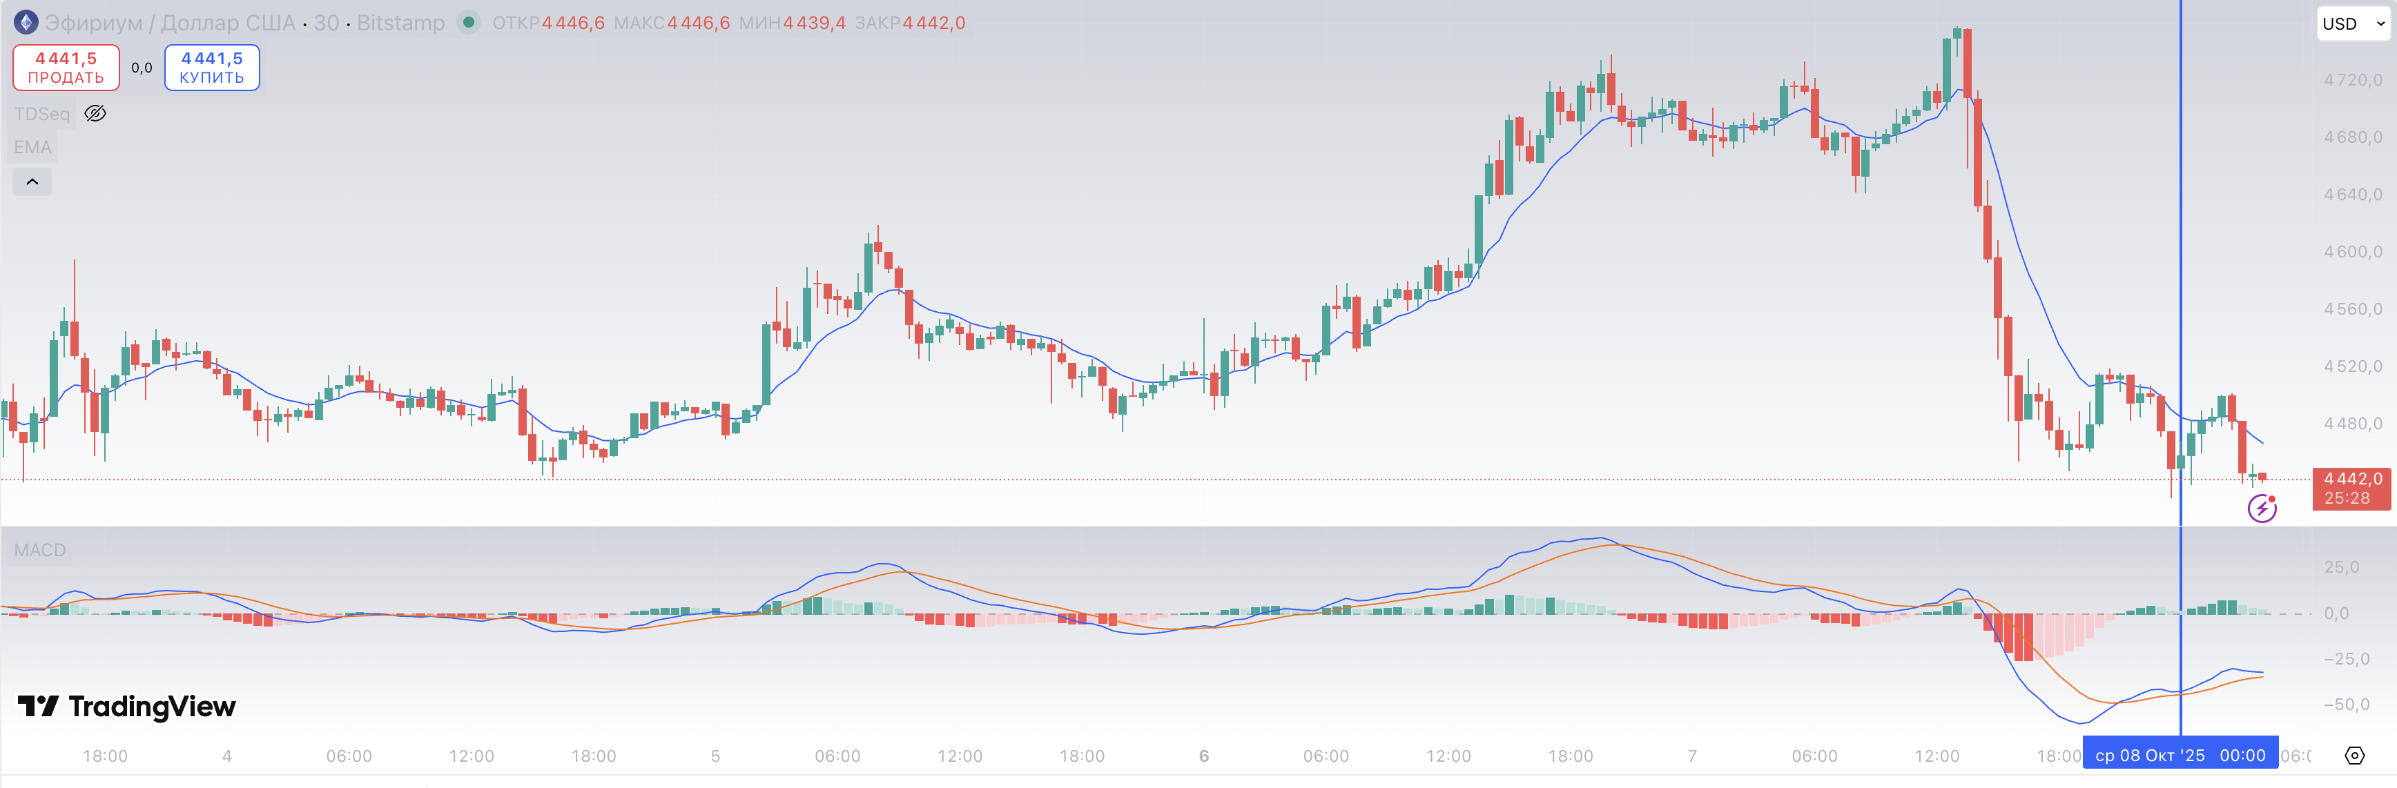Click the green market status dot
Image resolution: width=2397 pixels, height=788 pixels.
pyautogui.click(x=469, y=22)
